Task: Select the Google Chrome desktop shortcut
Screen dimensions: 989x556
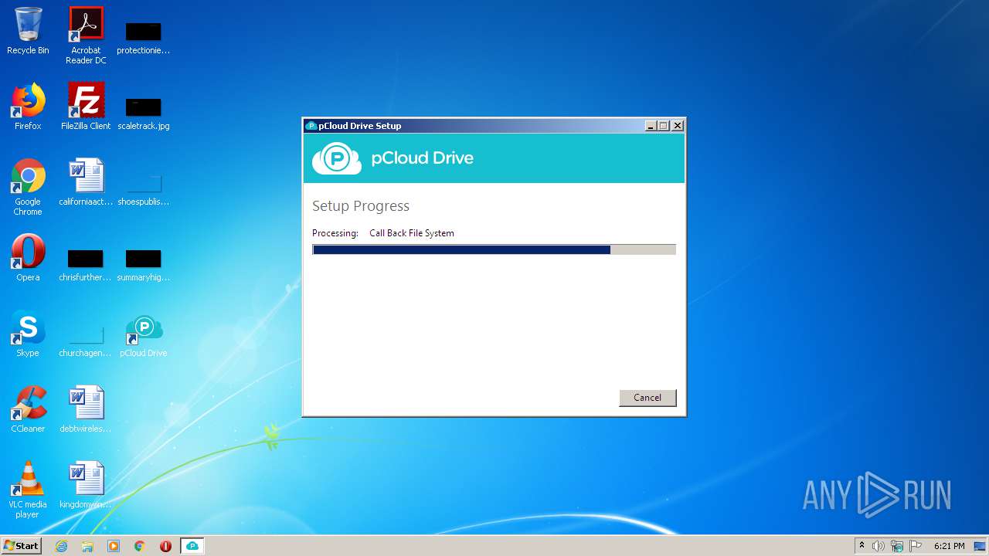Action: (x=28, y=187)
